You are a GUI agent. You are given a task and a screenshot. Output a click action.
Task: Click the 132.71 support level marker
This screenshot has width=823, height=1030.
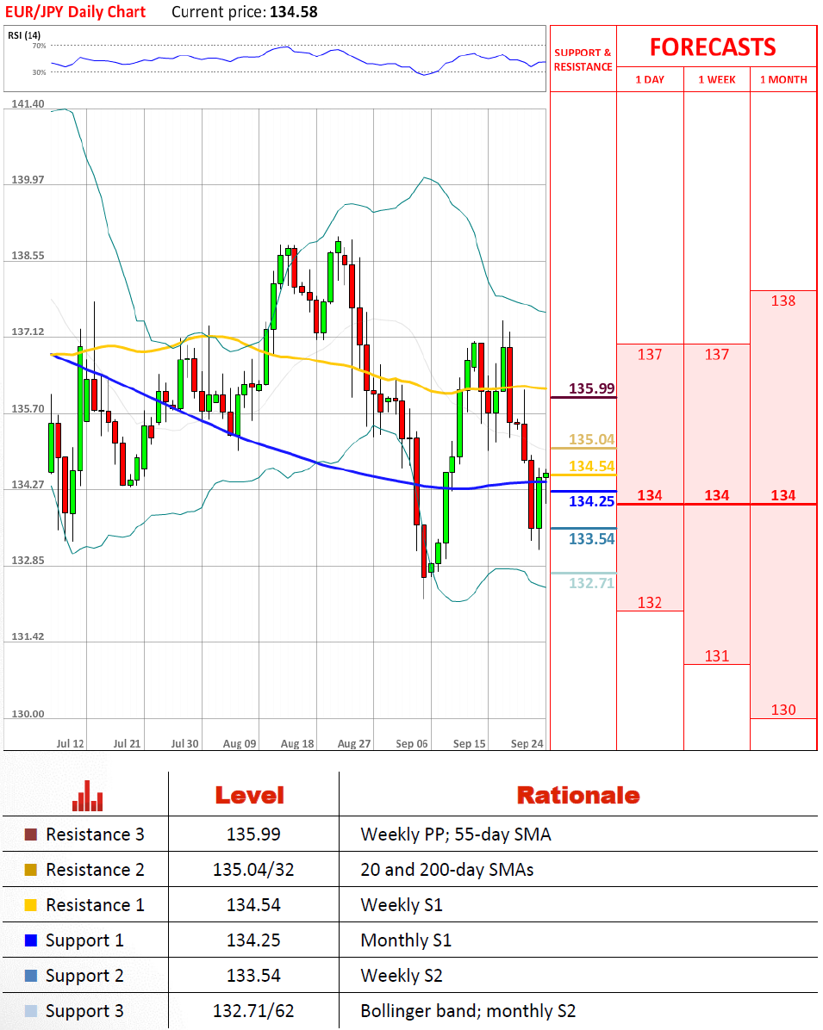click(592, 583)
